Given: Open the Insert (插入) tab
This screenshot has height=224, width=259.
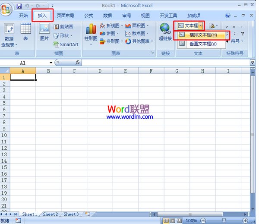Looking at the screenshot, I should (x=42, y=16).
